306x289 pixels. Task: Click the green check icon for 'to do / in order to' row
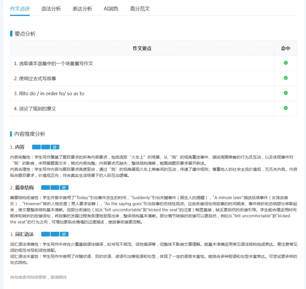[x=285, y=93]
